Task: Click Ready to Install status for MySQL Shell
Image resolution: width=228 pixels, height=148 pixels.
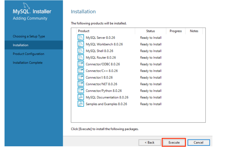Action: click(151, 51)
